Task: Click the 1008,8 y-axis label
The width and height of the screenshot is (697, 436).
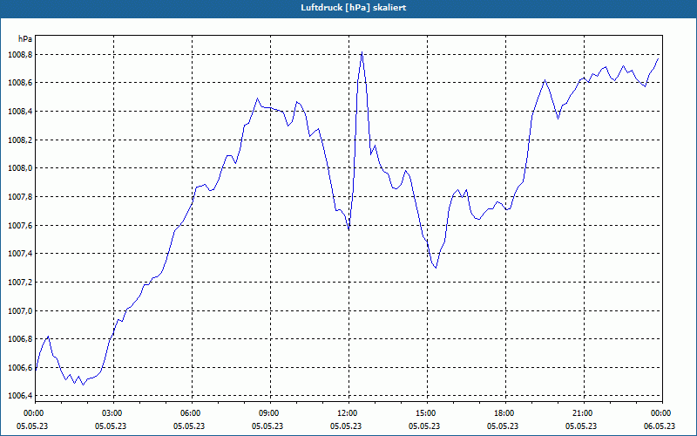Action: [20, 55]
